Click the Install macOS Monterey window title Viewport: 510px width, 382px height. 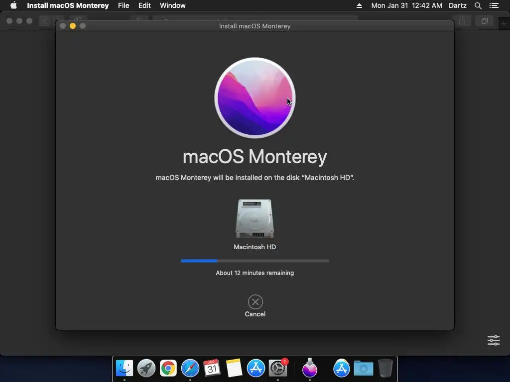pos(255,26)
